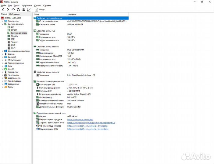Expand the Мультимедиа tree node
214x164 pixels.
2,60
